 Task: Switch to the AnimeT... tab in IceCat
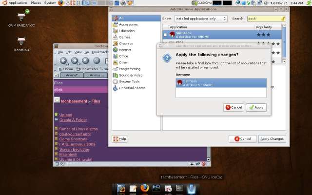click(71, 75)
